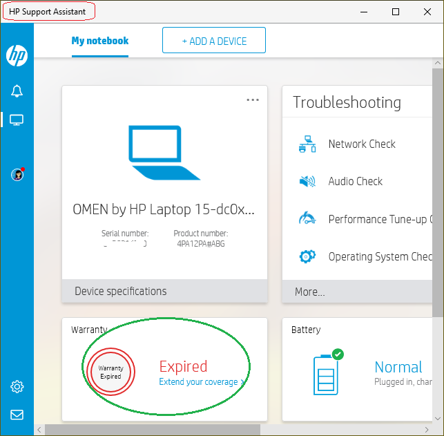Start the Operating System Check
This screenshot has width=444, height=436.
(380, 256)
